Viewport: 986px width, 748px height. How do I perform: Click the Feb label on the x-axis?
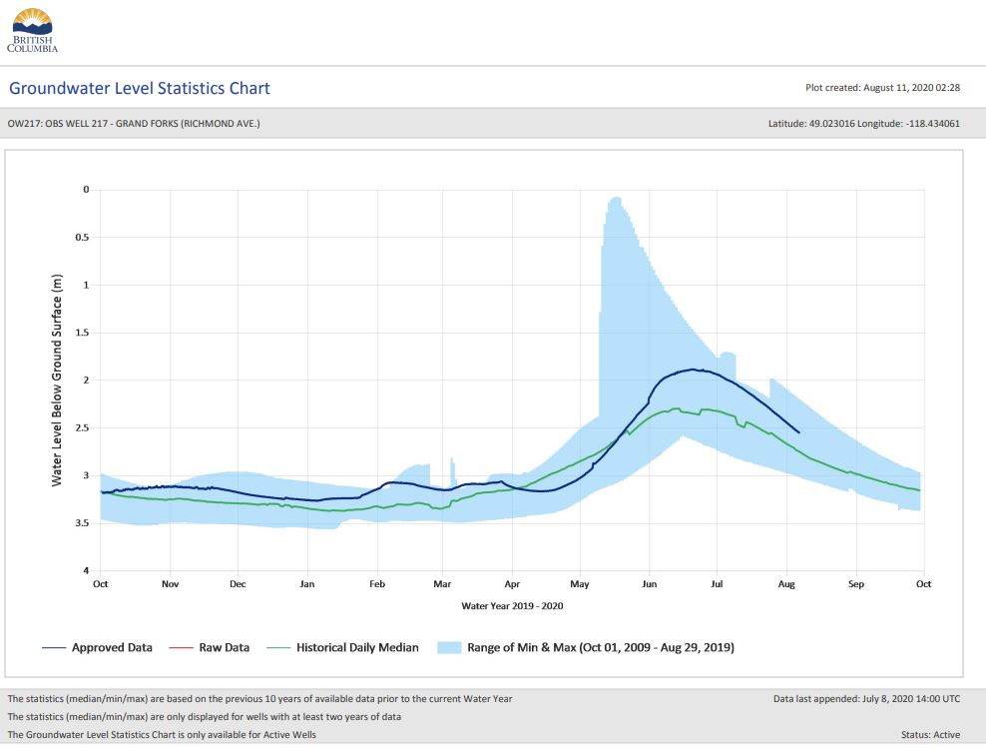click(x=377, y=584)
